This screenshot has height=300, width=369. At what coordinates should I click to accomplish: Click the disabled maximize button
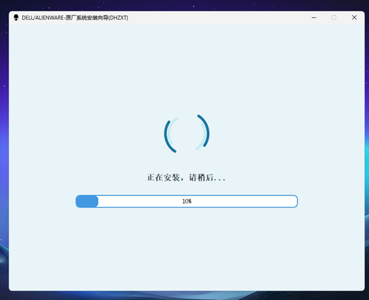click(334, 18)
